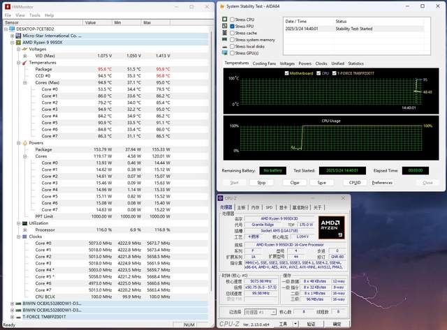Enable the Stress system memory checkbox
Screen dimensions: 447x330
click(233, 40)
